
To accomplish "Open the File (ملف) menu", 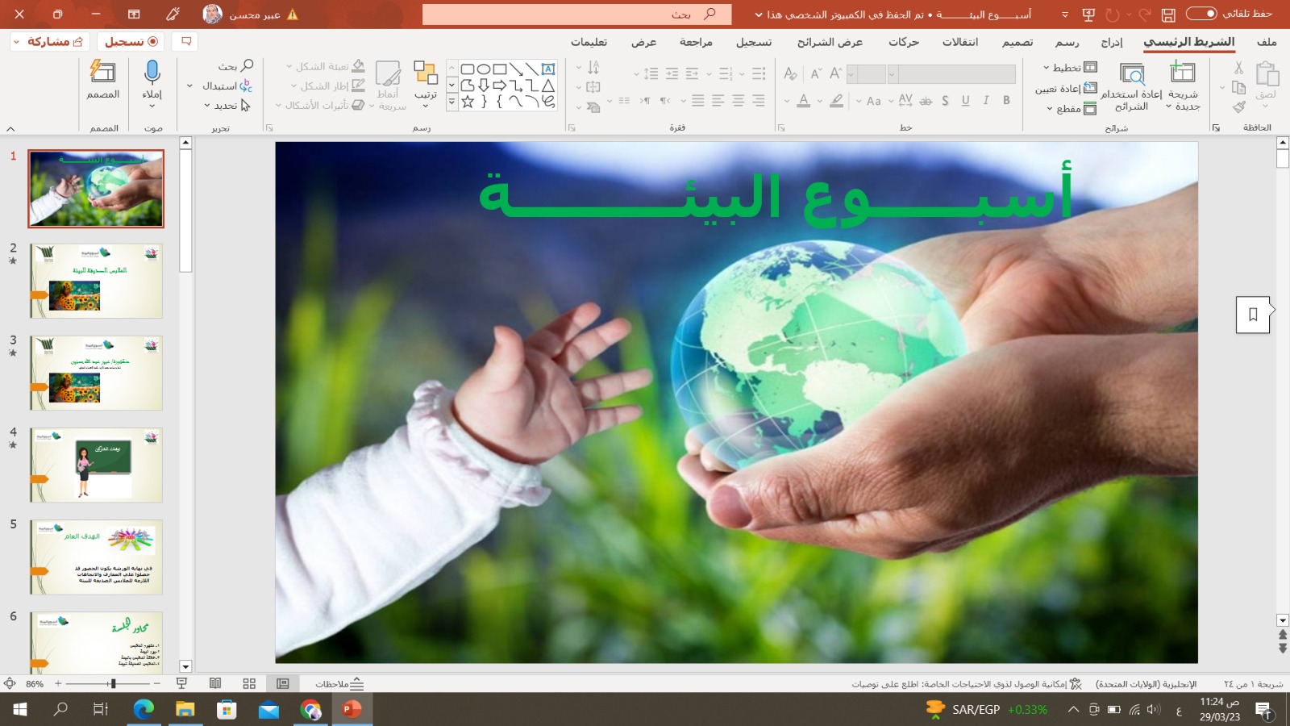I will pyautogui.click(x=1267, y=42).
